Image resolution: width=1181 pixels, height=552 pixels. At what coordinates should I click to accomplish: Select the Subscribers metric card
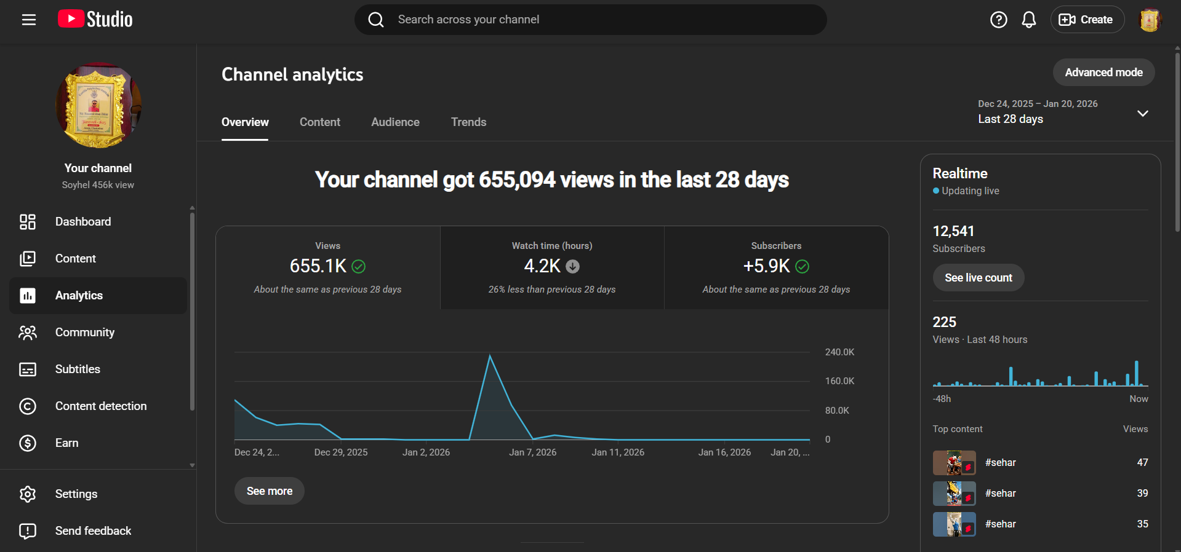pyautogui.click(x=776, y=267)
